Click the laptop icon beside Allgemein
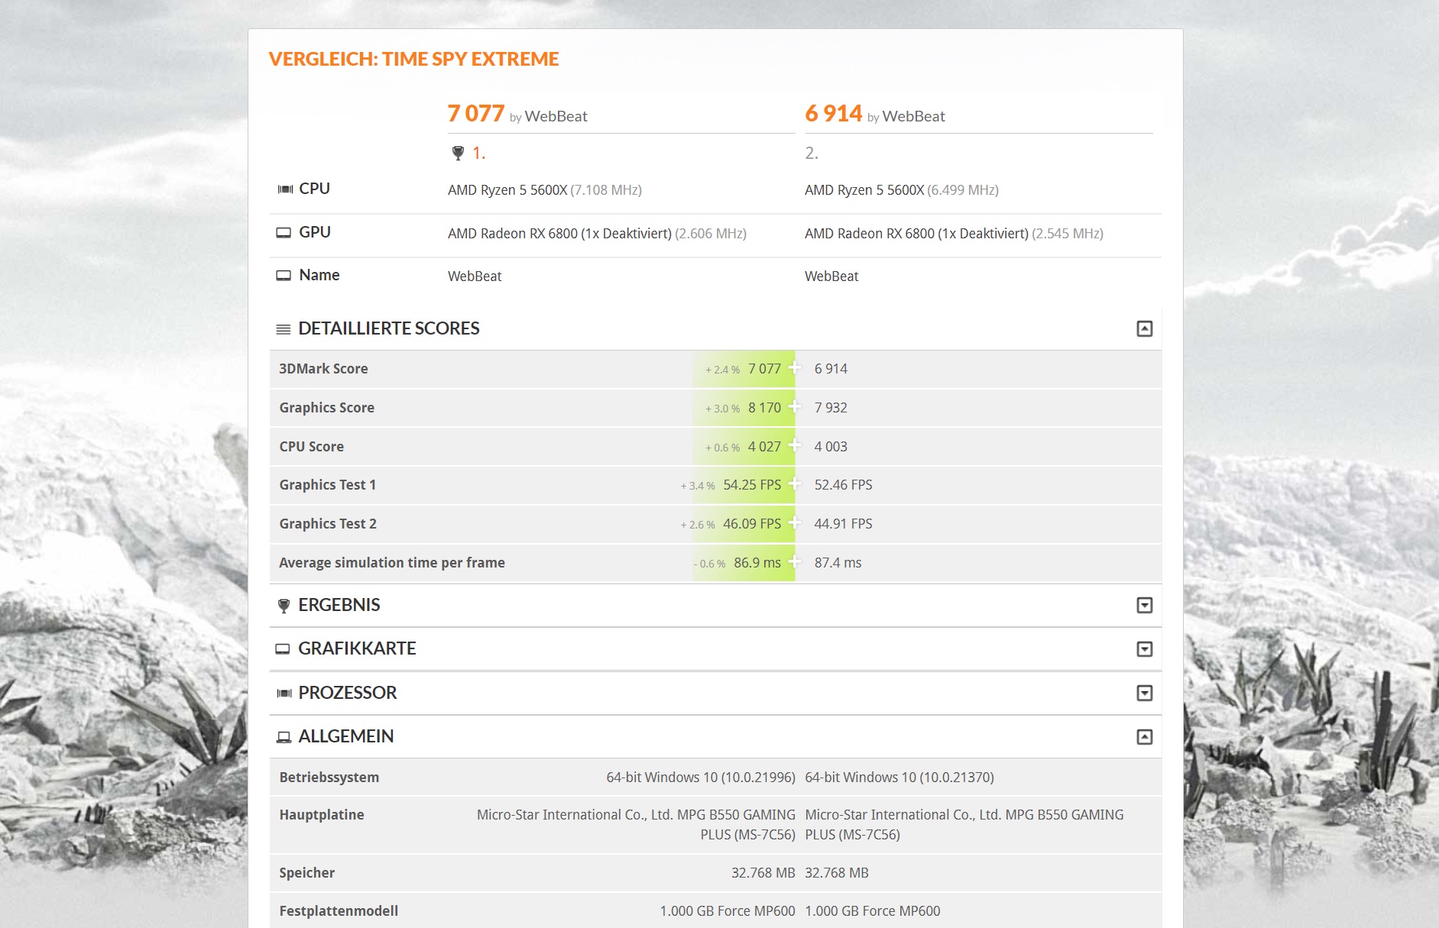 point(284,736)
